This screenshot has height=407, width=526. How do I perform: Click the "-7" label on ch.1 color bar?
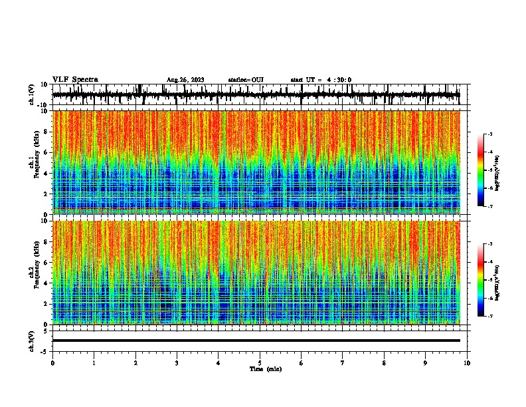489,206
